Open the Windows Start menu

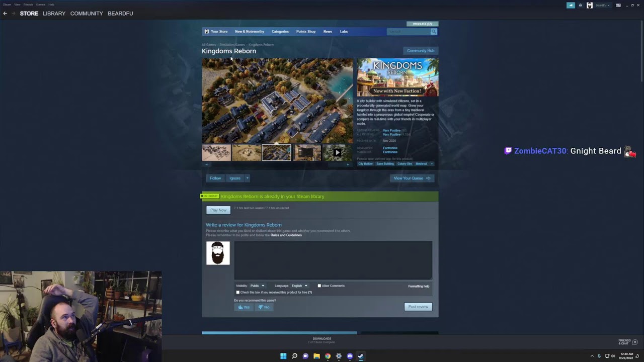pos(283,356)
